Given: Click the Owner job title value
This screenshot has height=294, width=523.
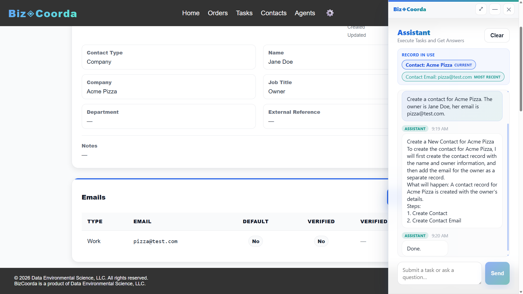Looking at the screenshot, I should pyautogui.click(x=276, y=91).
